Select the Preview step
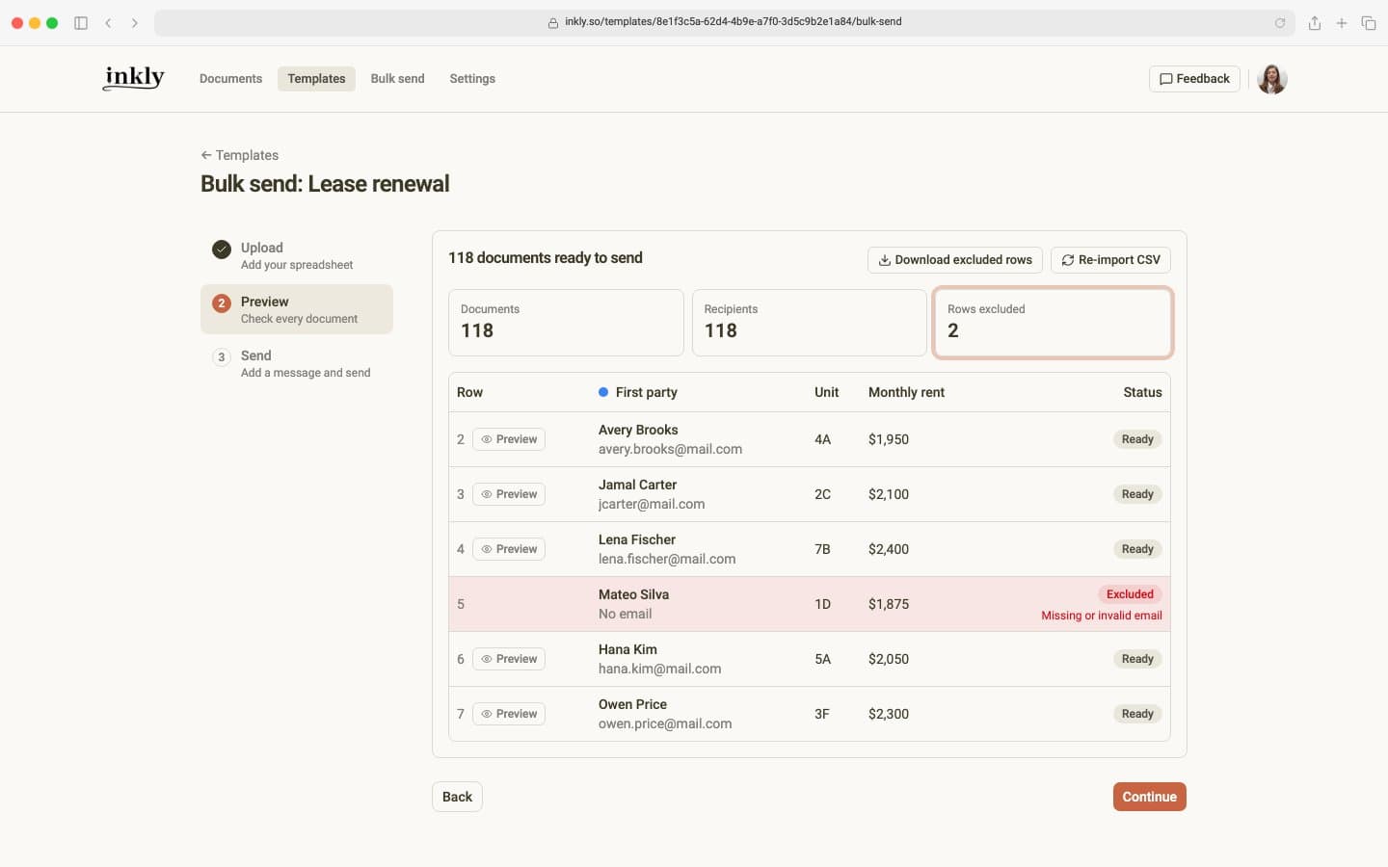The image size is (1388, 867). tap(297, 309)
